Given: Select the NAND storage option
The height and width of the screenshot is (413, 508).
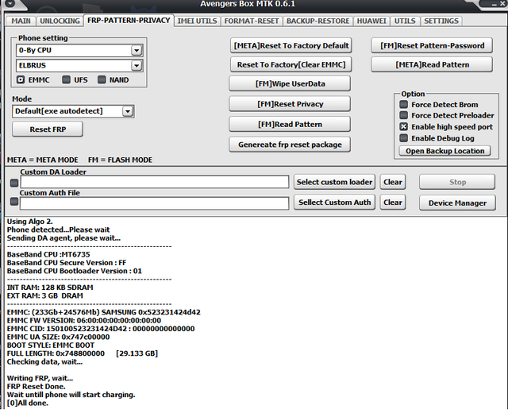Looking at the screenshot, I should pyautogui.click(x=102, y=79).
